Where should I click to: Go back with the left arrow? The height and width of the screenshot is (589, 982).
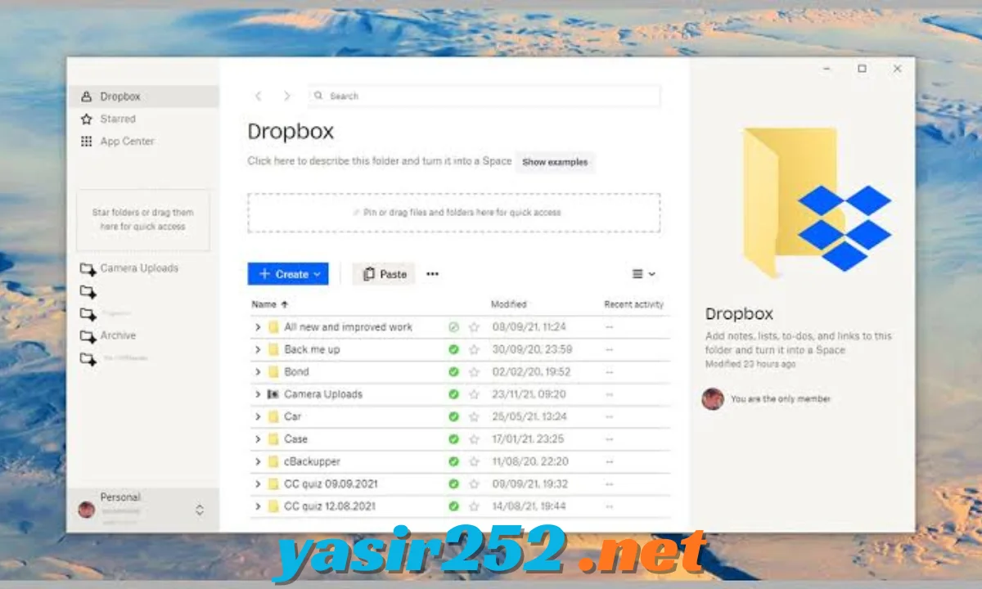259,97
